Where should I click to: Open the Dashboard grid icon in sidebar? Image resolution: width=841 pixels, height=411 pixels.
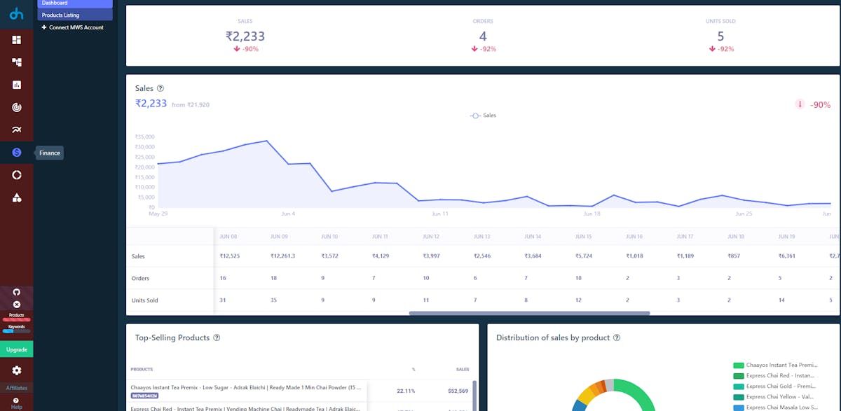pyautogui.click(x=17, y=40)
